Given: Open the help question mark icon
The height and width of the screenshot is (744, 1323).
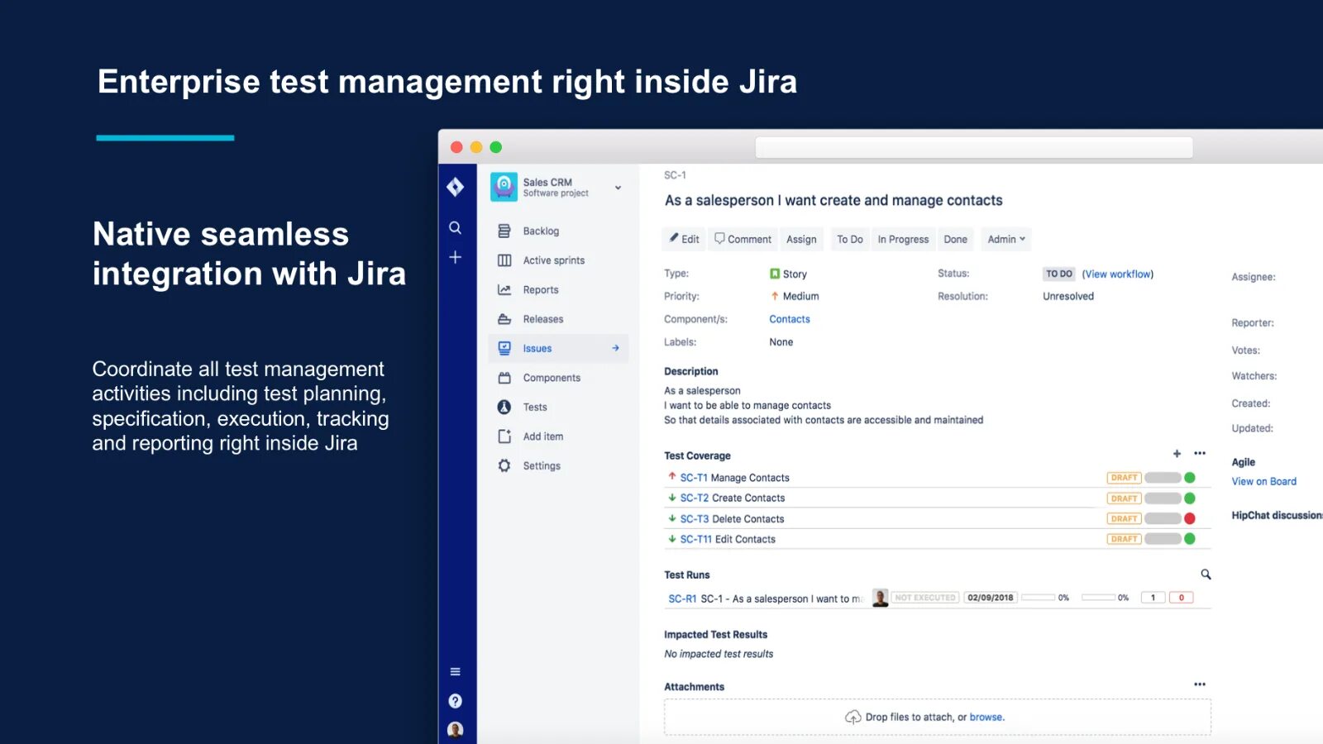Looking at the screenshot, I should [455, 701].
